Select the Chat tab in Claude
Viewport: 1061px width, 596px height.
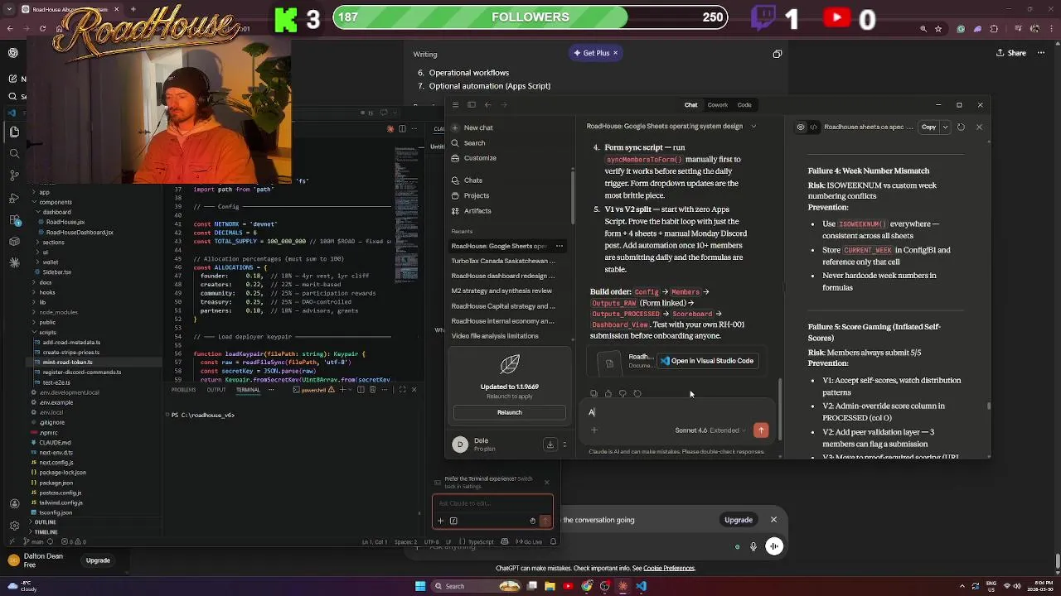[690, 105]
